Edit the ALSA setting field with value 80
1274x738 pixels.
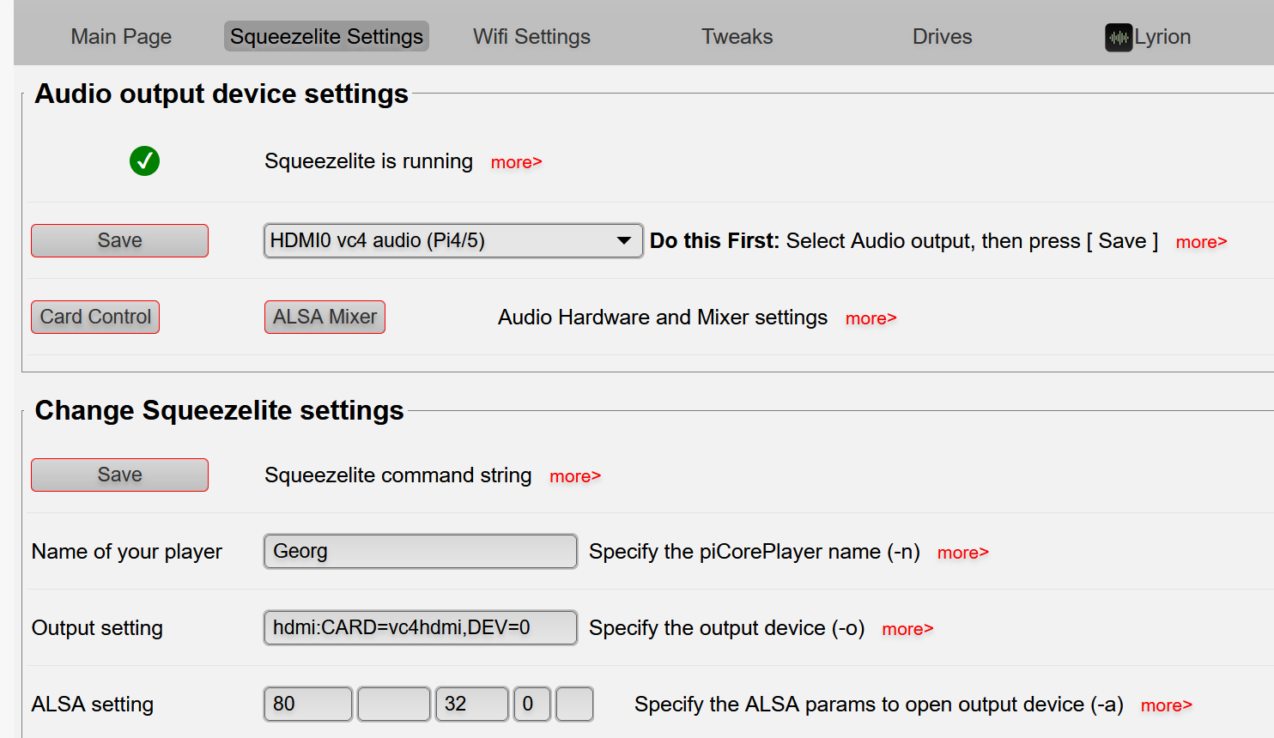point(308,704)
